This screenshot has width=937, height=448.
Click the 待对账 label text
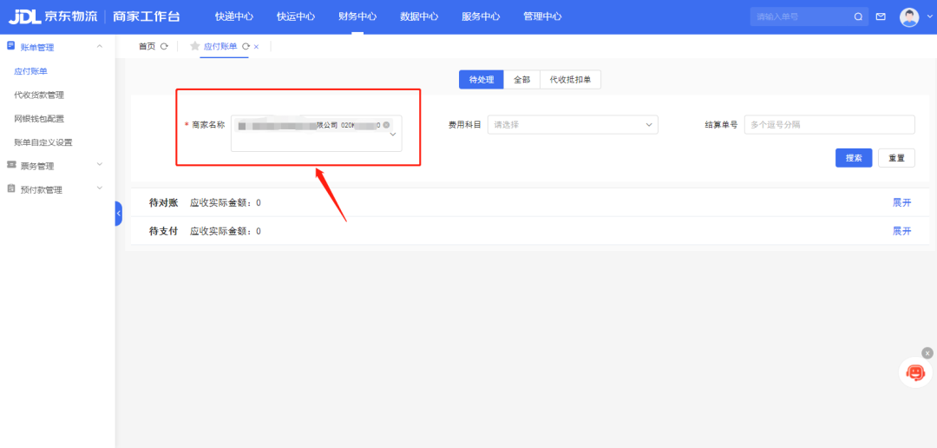click(x=163, y=203)
